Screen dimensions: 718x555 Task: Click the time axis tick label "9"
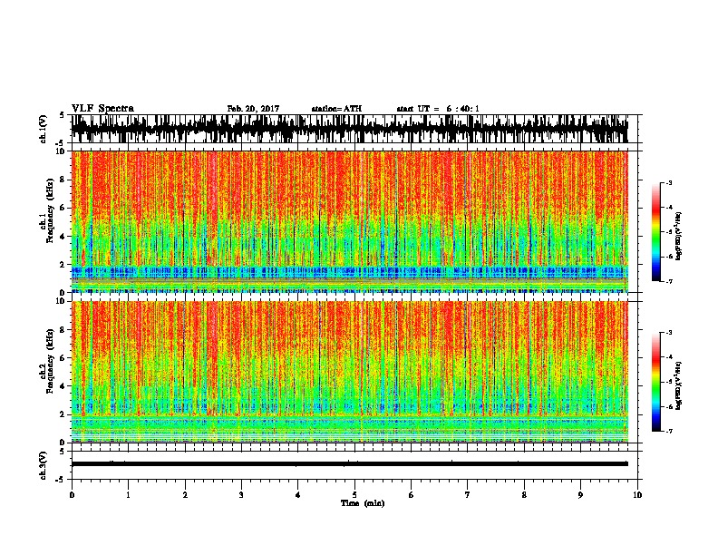tap(580, 495)
